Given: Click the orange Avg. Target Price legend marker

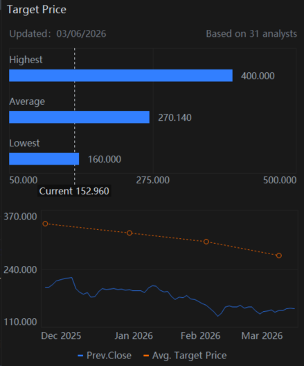Looking at the screenshot, I should tap(146, 356).
